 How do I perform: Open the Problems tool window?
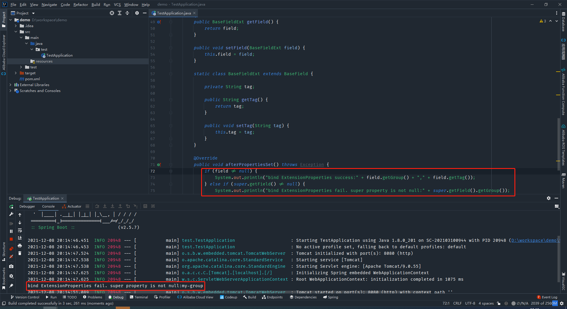pyautogui.click(x=92, y=297)
